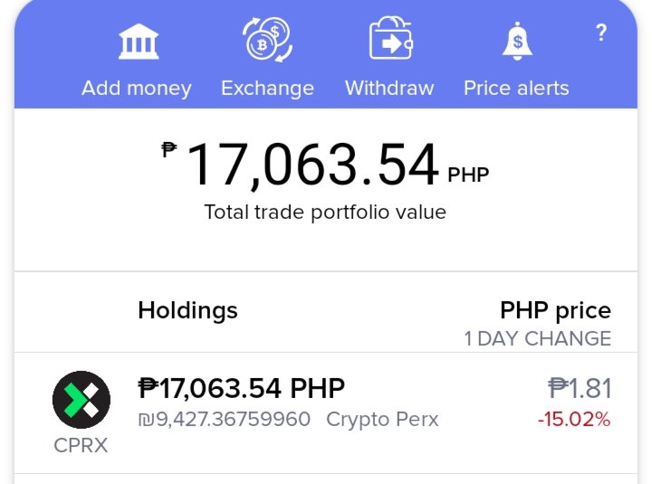
Task: Select the Exchange label
Action: coord(267,89)
